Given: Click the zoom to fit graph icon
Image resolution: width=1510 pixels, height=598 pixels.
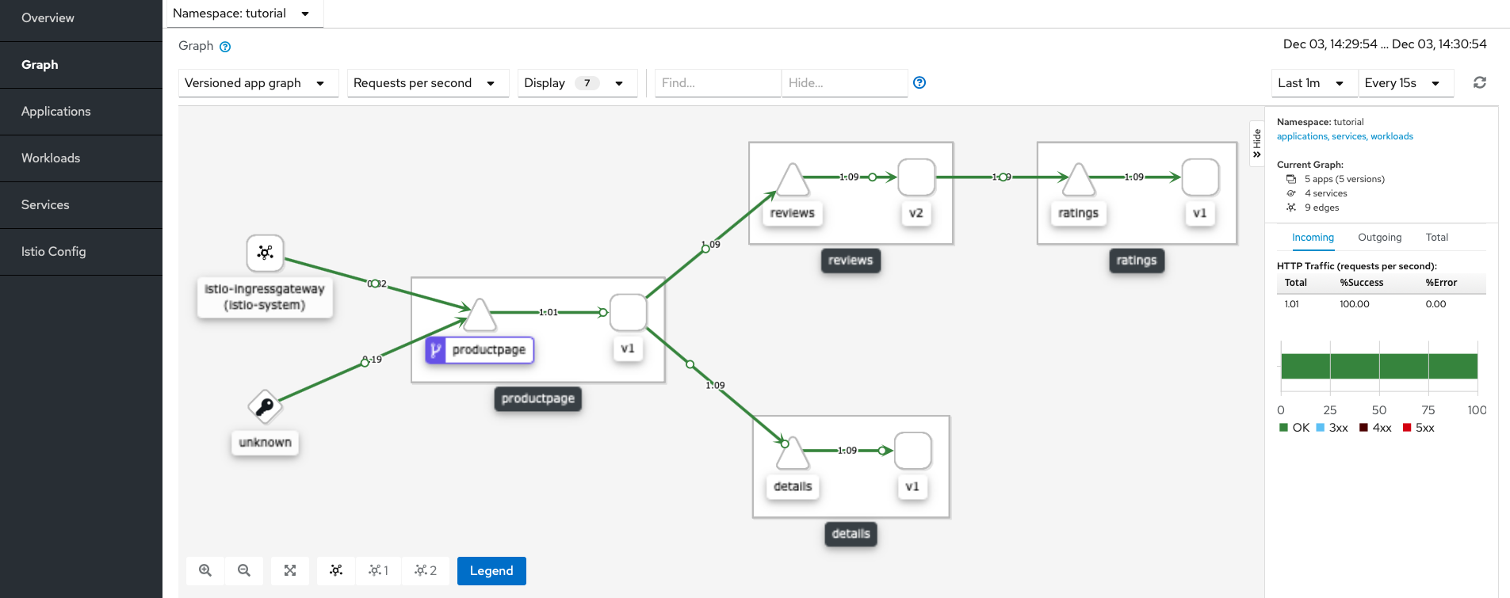Looking at the screenshot, I should [x=290, y=570].
